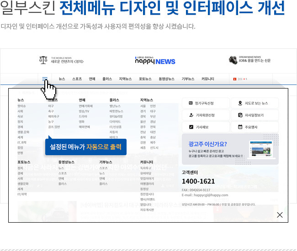This screenshot has height=251, width=297.
Task: Close the full menu panel with X
Action: [280, 215]
